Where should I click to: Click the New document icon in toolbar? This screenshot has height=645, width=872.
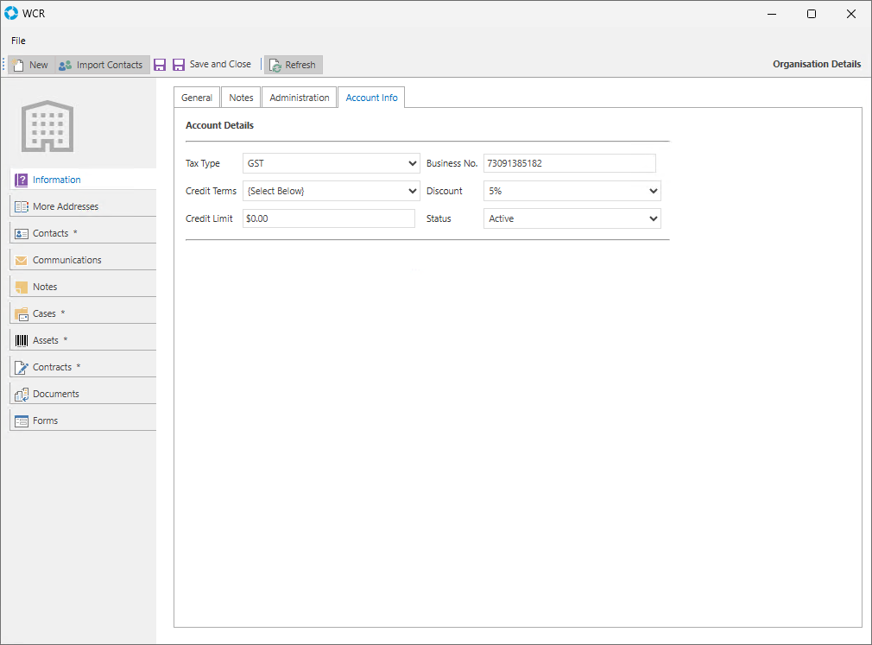pyautogui.click(x=18, y=65)
